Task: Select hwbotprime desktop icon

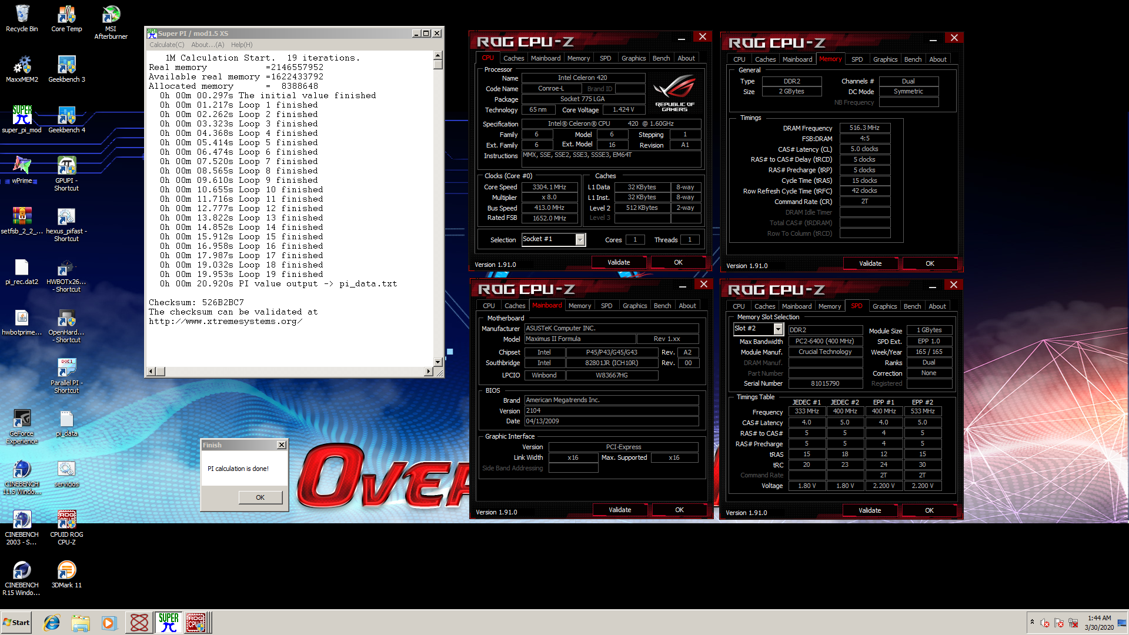Action: (x=22, y=322)
